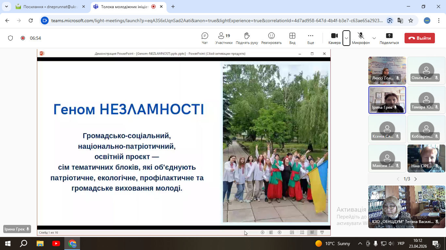Open the Реагировать reactions menu

pyautogui.click(x=271, y=38)
